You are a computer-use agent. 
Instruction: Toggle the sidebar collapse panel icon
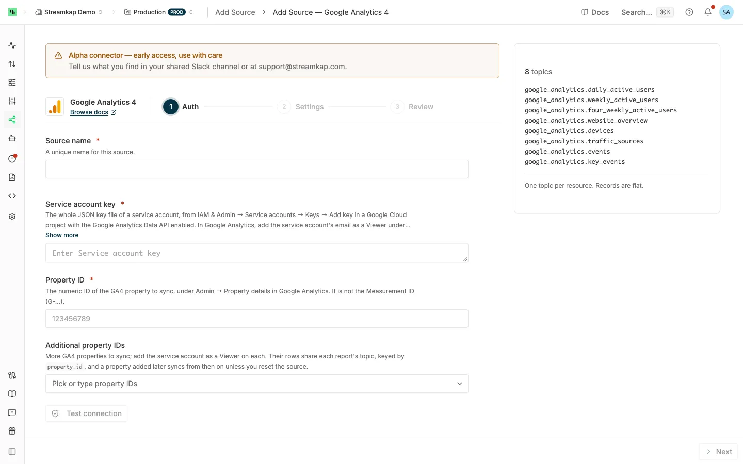(12, 452)
